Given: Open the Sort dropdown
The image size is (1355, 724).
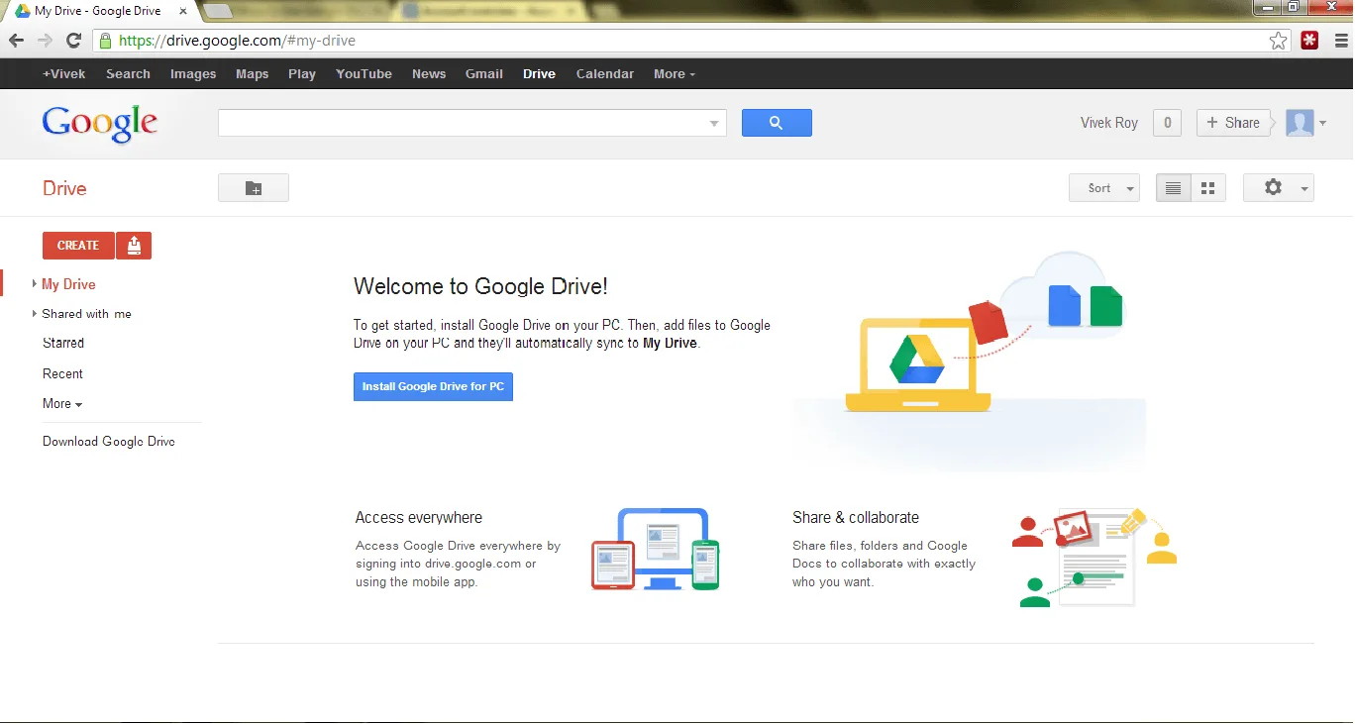Looking at the screenshot, I should coord(1104,188).
